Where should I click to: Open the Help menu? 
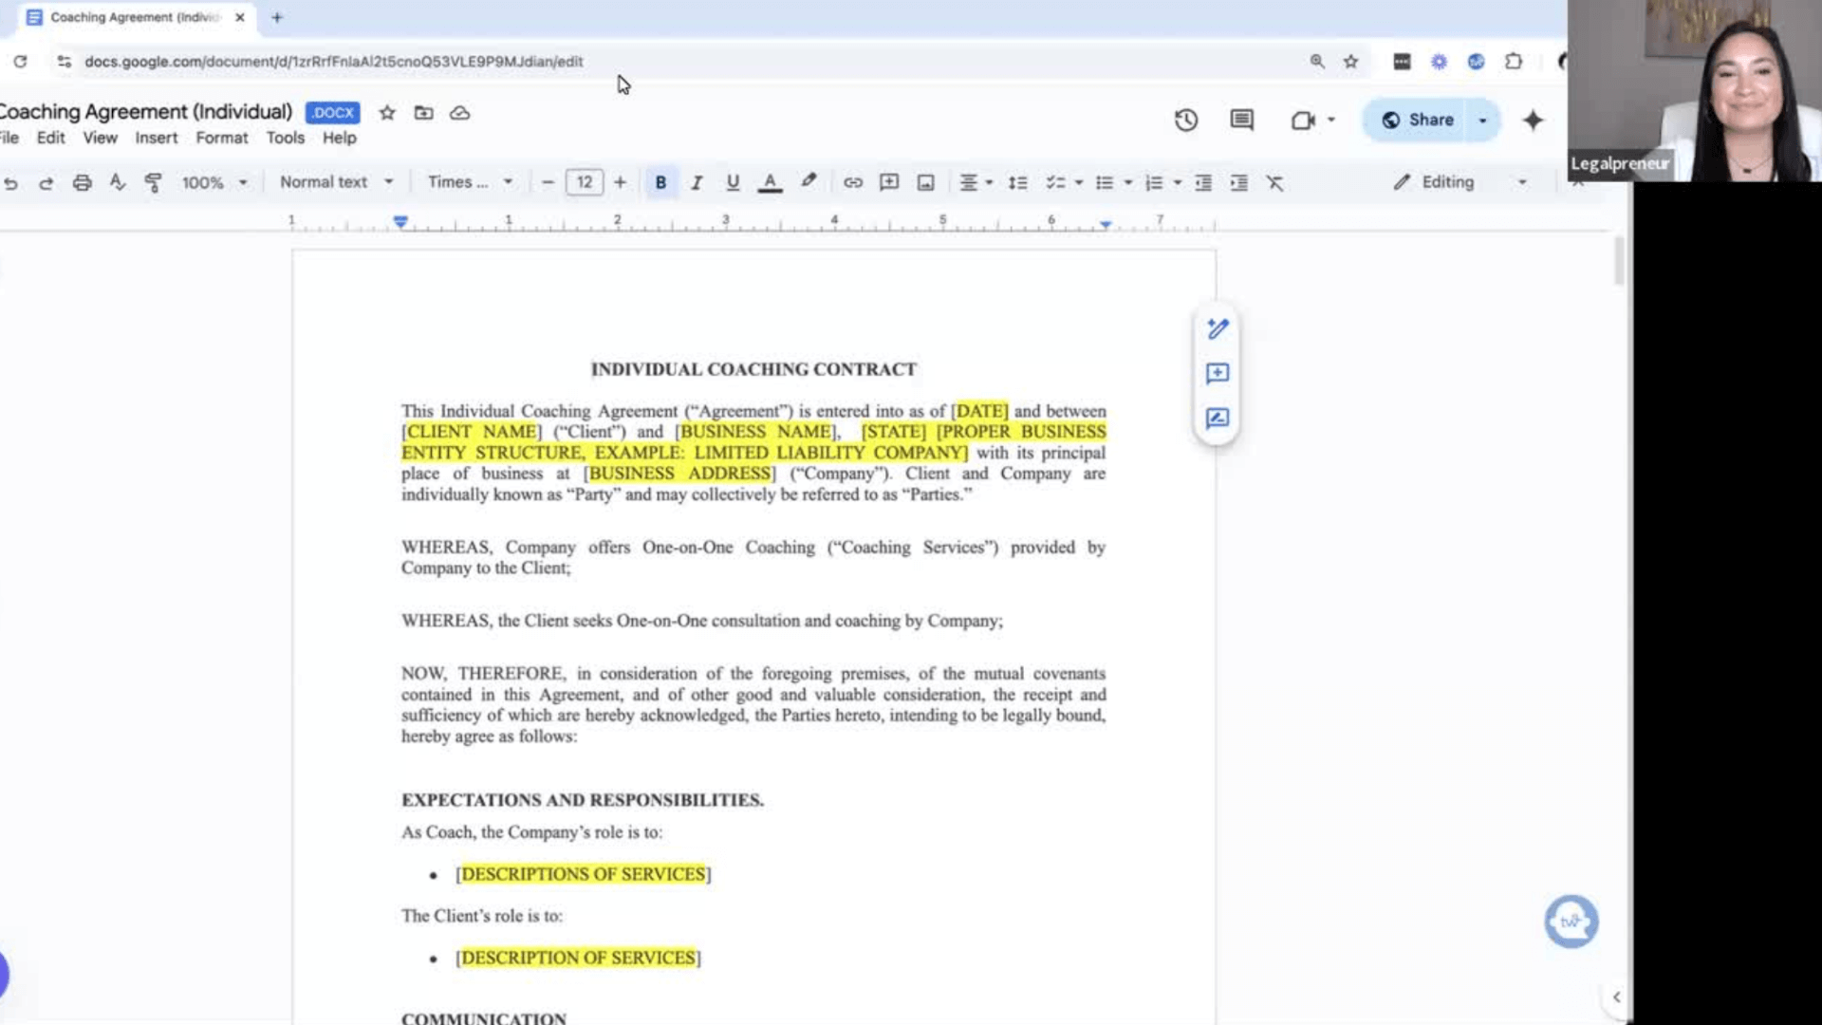click(x=339, y=138)
